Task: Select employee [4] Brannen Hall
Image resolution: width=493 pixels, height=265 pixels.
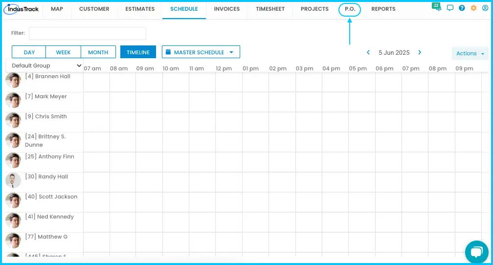Action: click(x=48, y=76)
